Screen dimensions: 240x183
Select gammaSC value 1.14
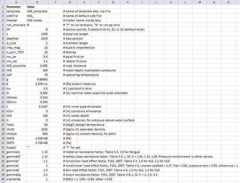point(37,156)
